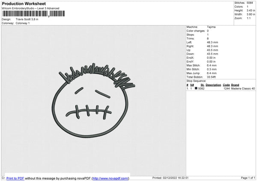This screenshot has width=257, height=181.
Task: Click the 'Brand' column header
Action: tap(235, 85)
